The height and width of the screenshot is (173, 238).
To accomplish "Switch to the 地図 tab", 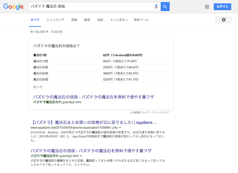I will 100,20.
